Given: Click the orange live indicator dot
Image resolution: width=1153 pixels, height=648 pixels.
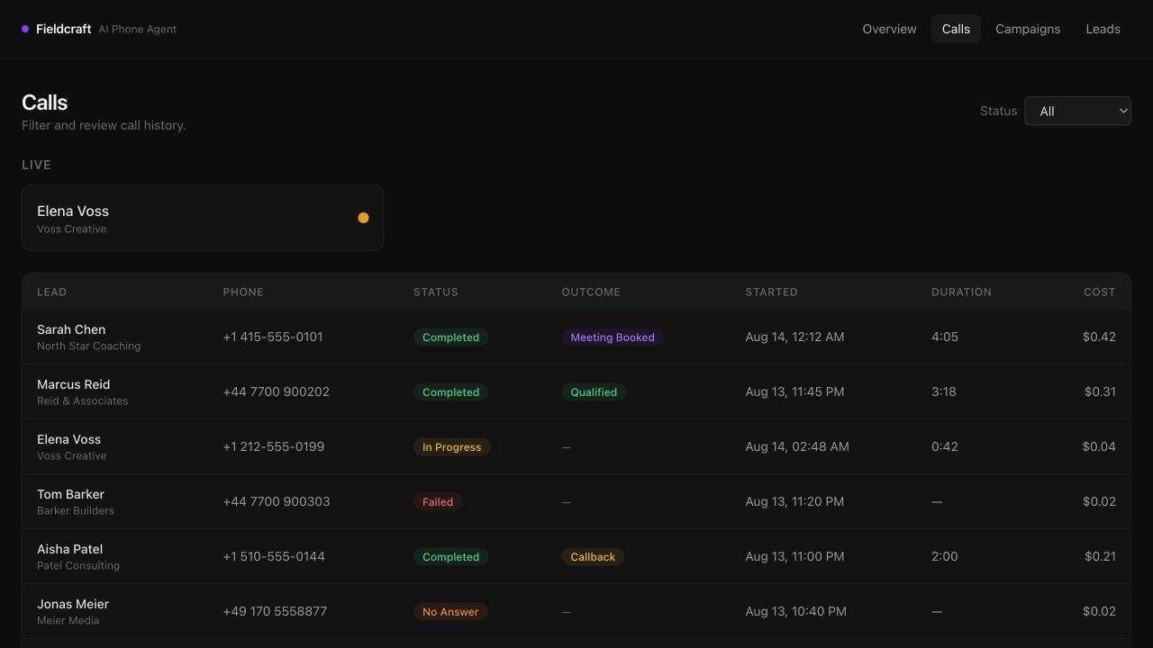Looking at the screenshot, I should coord(363,218).
